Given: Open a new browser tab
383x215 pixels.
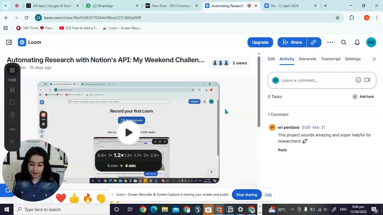Looking at the screenshot, I should point(325,6).
